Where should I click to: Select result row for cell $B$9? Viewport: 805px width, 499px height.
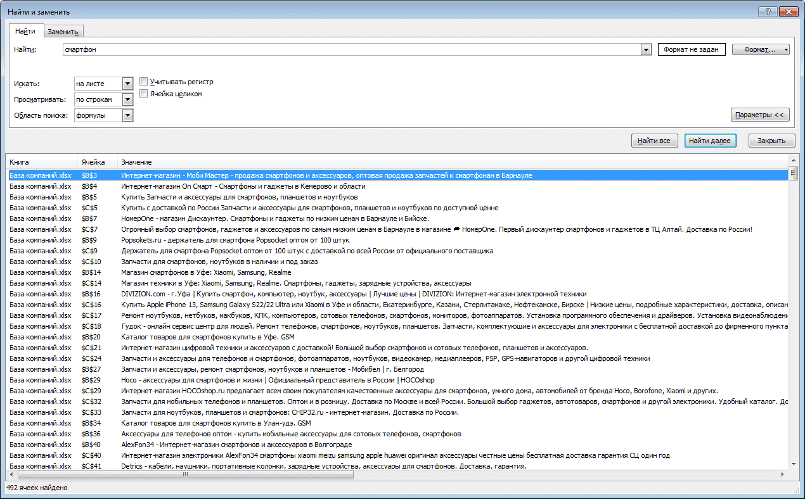tap(397, 240)
